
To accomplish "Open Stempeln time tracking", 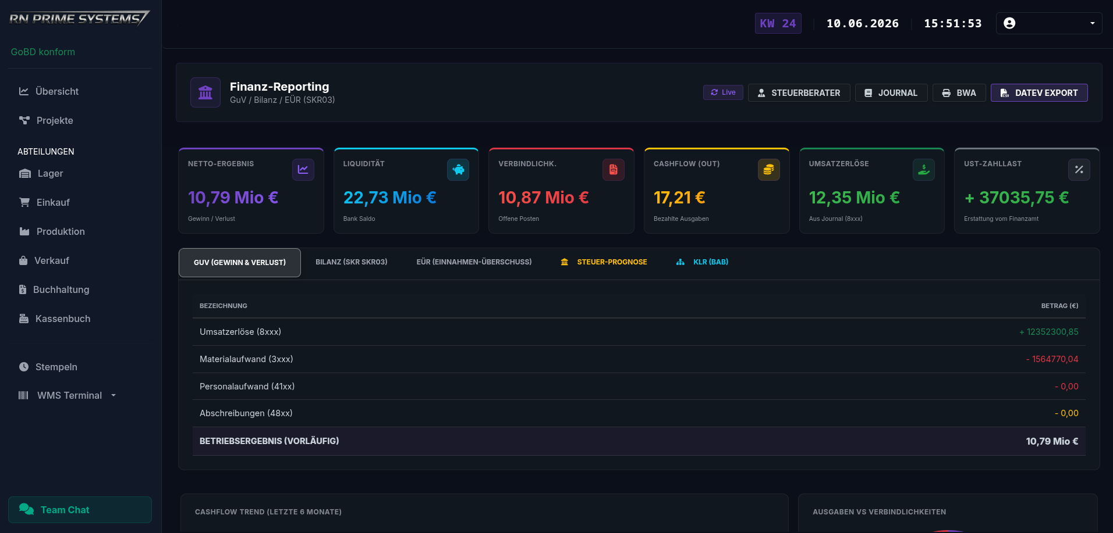I will [x=80, y=367].
